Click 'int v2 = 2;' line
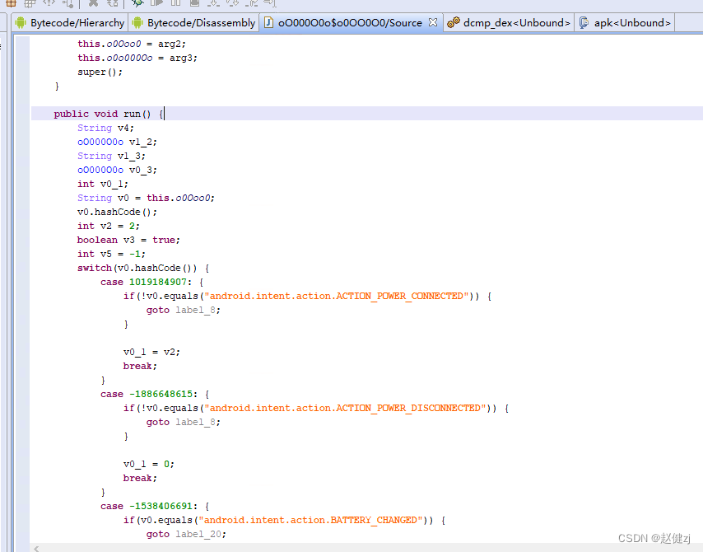The image size is (703, 552). click(x=109, y=226)
